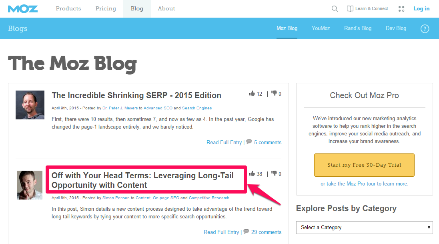This screenshot has width=439, height=244.
Task: Thumbs down the Off with Your Head Terms post
Action: point(274,174)
